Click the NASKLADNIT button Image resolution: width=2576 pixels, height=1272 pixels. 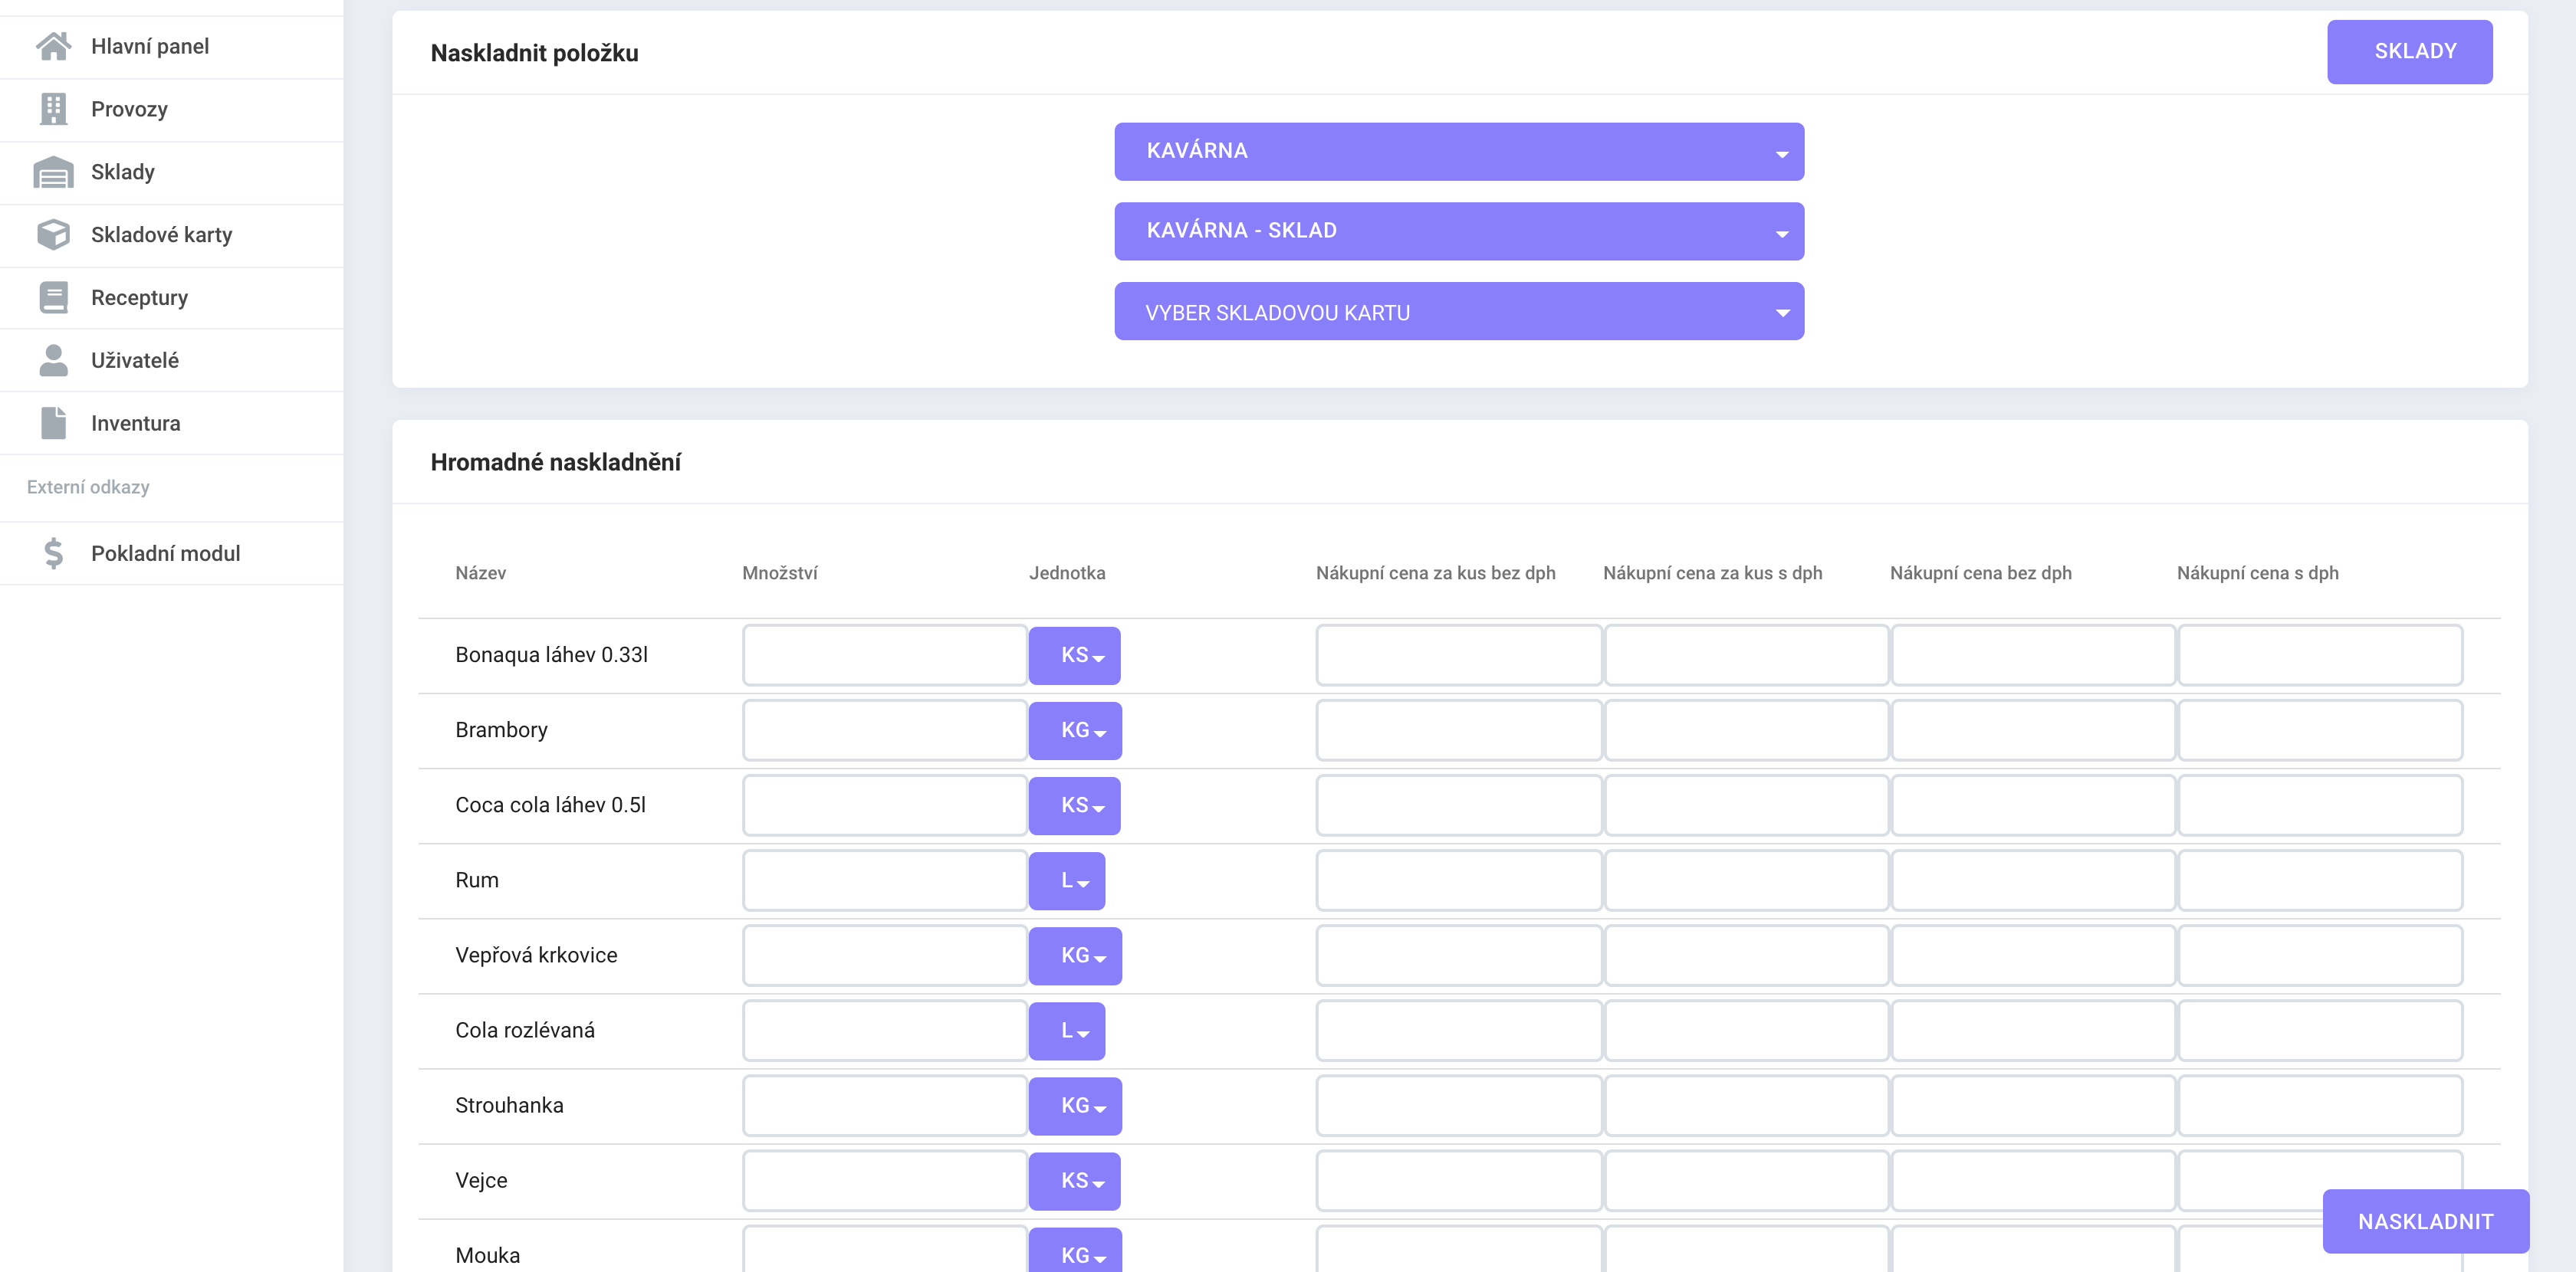pos(2425,1221)
